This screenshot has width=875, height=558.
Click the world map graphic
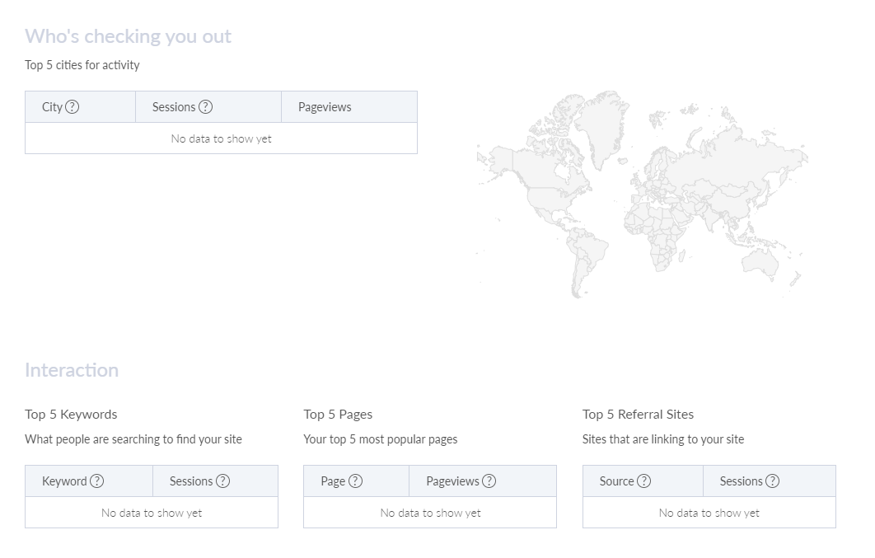pos(641,194)
